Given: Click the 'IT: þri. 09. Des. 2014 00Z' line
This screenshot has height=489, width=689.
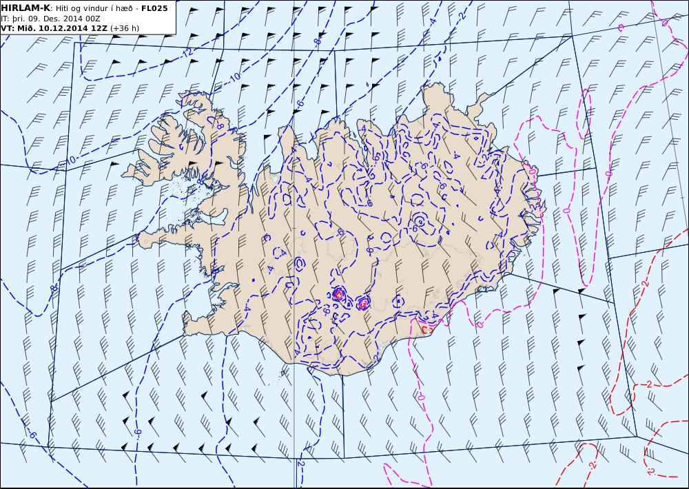Looking at the screenshot, I should click(x=50, y=19).
